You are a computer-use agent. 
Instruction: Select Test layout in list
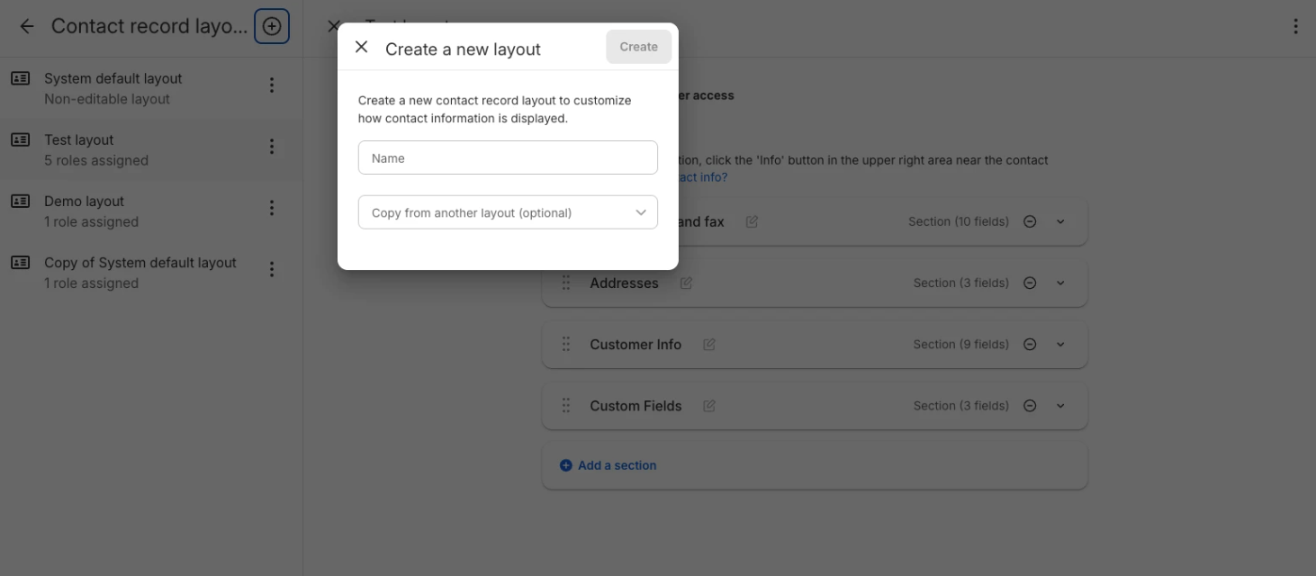[151, 149]
